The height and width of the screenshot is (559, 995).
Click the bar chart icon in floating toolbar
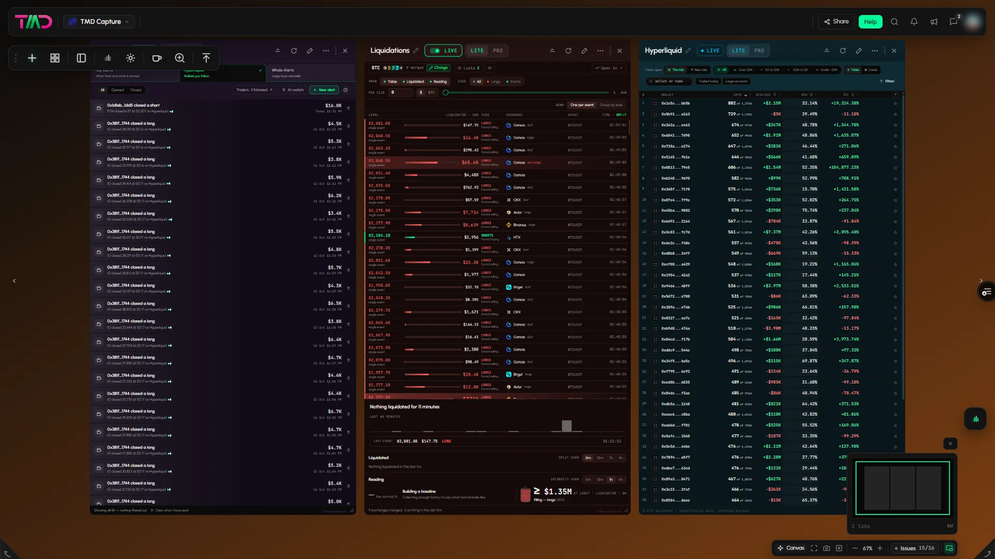coord(108,58)
